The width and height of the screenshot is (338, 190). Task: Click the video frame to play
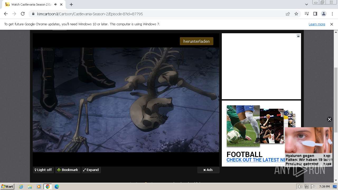coord(126,100)
